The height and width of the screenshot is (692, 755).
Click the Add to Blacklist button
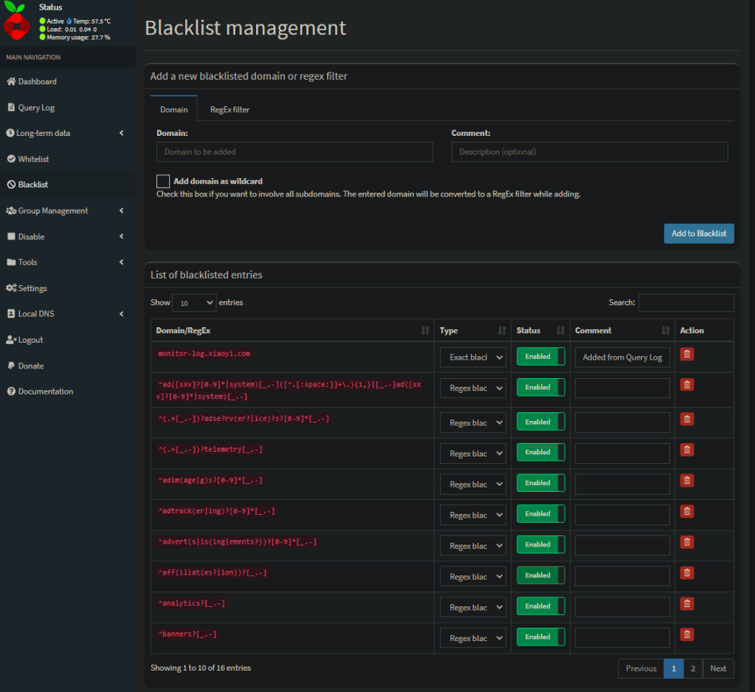coord(698,233)
